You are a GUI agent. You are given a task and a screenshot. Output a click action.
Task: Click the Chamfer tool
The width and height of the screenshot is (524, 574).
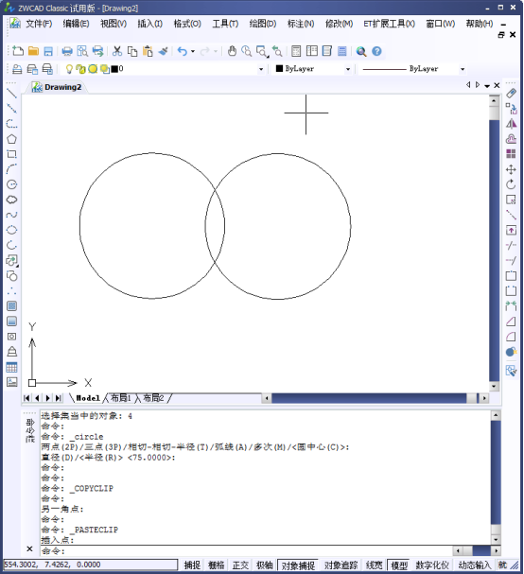pyautogui.click(x=511, y=322)
